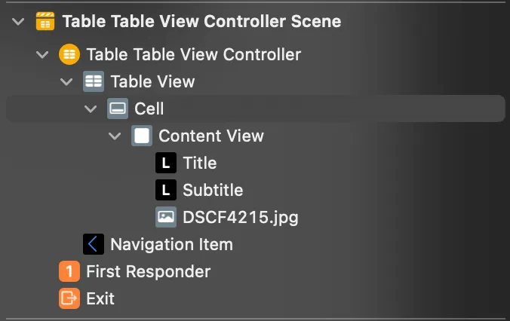The width and height of the screenshot is (510, 321).
Task: Click the image view icon for DSCF4215.jpg
Action: coord(166,217)
